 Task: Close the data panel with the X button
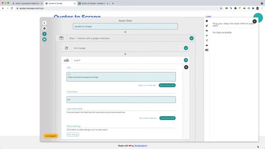(255, 21)
